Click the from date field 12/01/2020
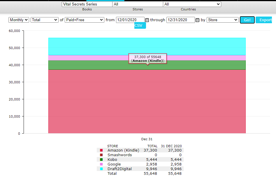Image resolution: width=276 pixels, height=180 pixels. coord(130,20)
